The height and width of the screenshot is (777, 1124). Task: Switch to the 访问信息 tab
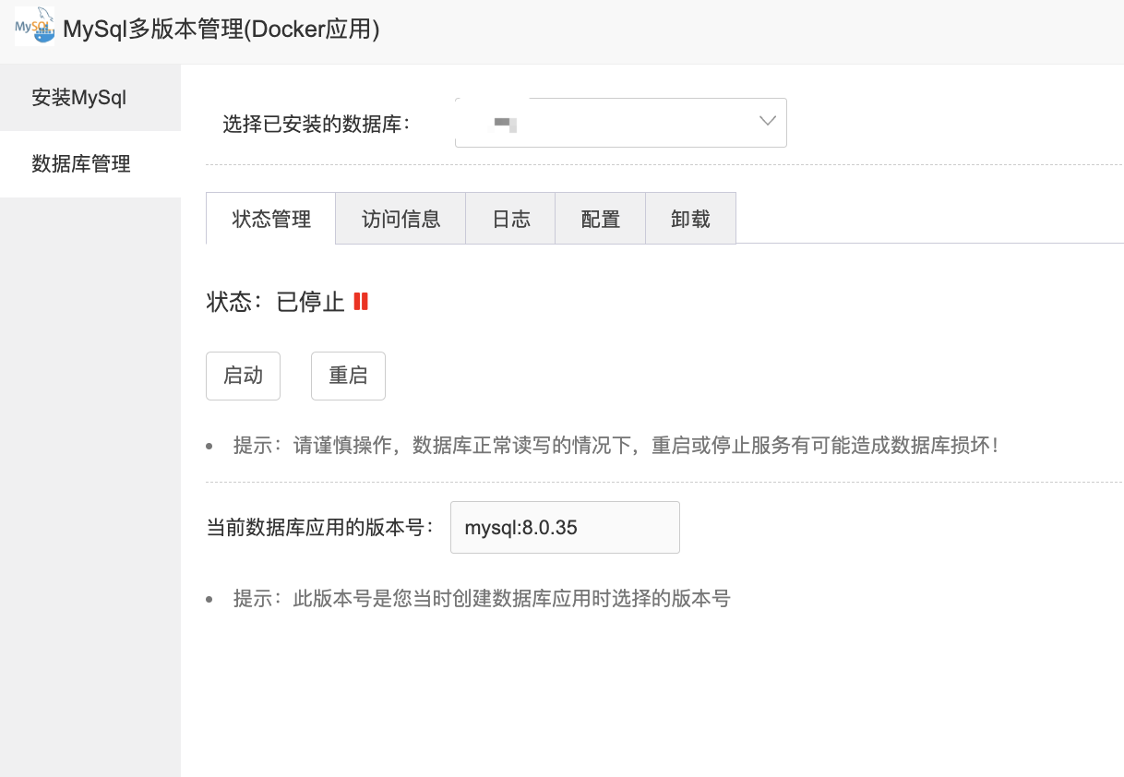pyautogui.click(x=401, y=219)
